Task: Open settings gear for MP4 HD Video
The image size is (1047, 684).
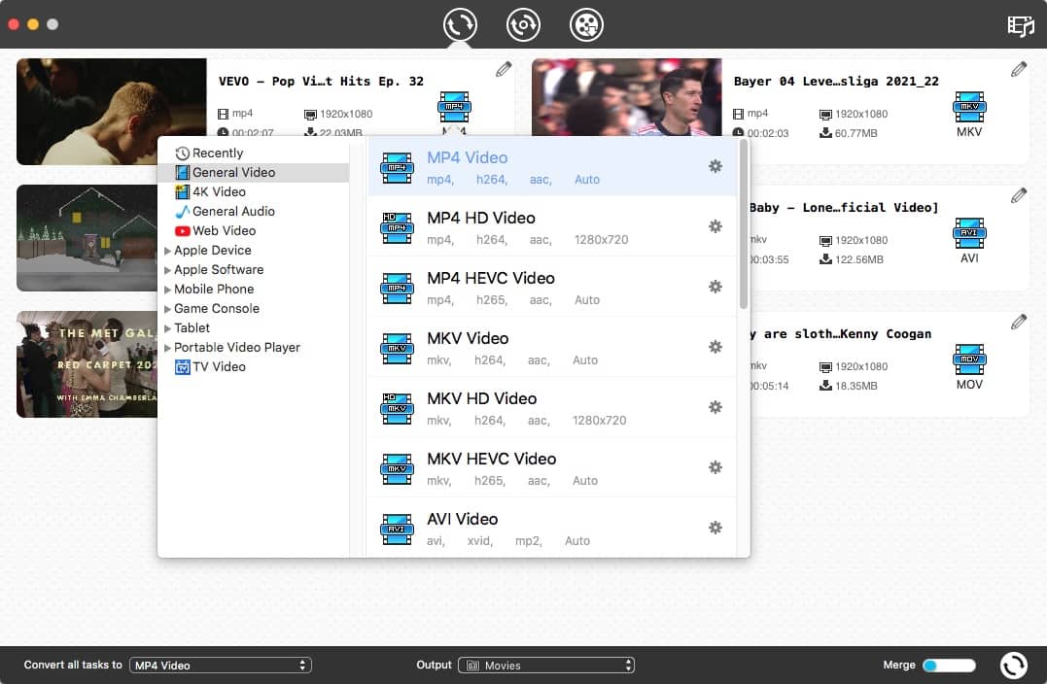Action: tap(715, 226)
